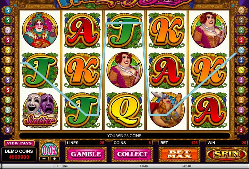This screenshot has height=169, width=249.
Task: Spin the reels
Action: (226, 154)
